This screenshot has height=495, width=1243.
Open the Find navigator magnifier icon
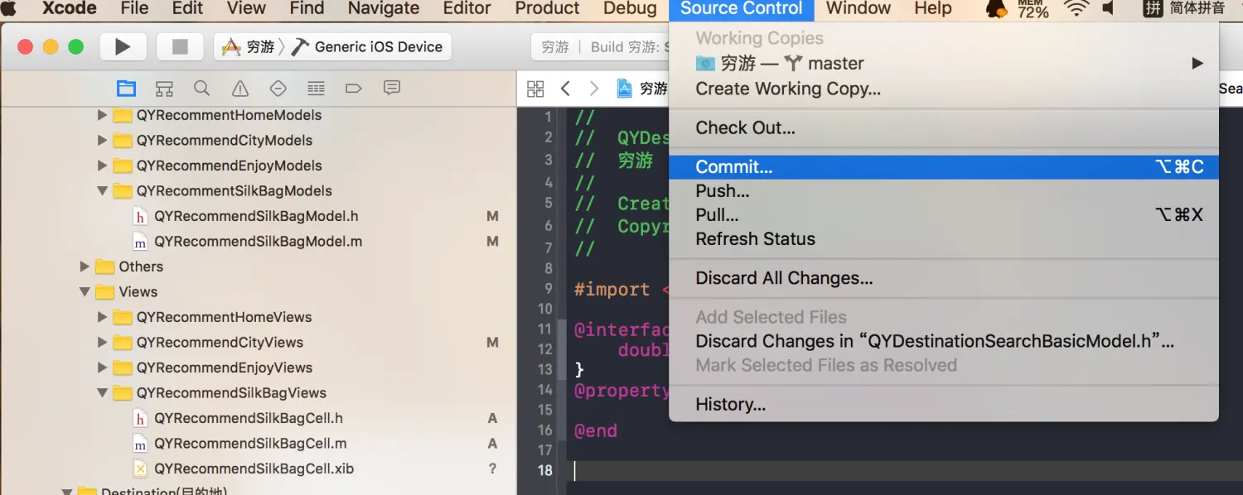point(201,89)
